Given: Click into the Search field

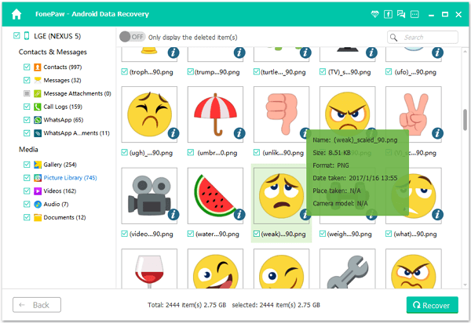Looking at the screenshot, I should pyautogui.click(x=422, y=37).
